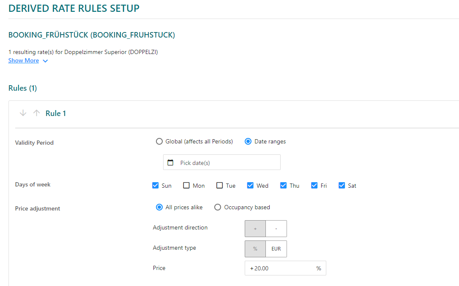Disable the Thu checkbox
Image resolution: width=459 pixels, height=286 pixels.
tap(283, 185)
